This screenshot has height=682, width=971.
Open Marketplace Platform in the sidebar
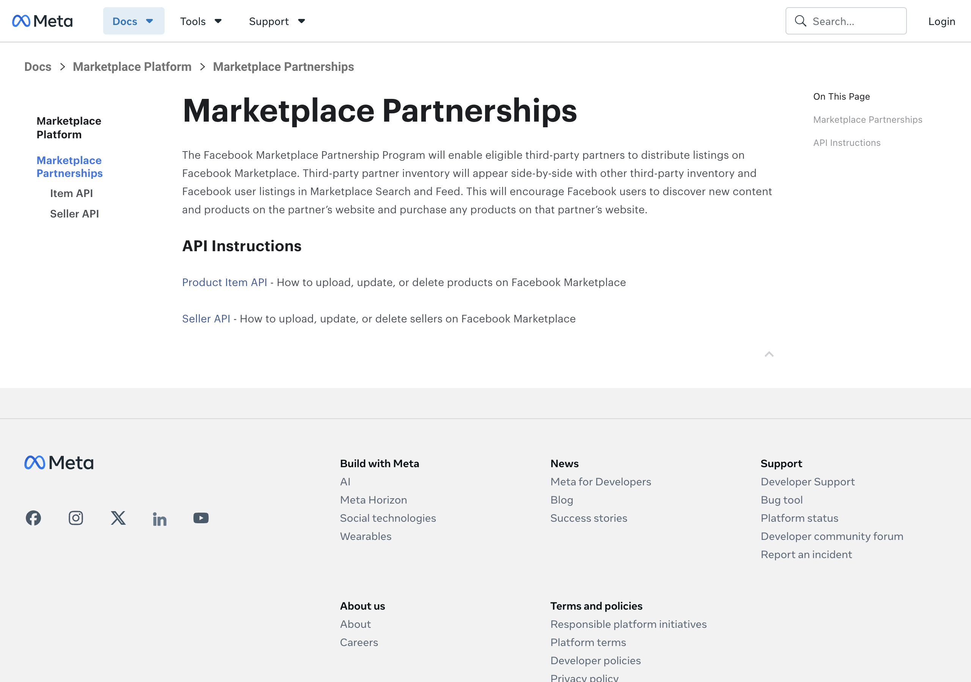click(x=69, y=128)
